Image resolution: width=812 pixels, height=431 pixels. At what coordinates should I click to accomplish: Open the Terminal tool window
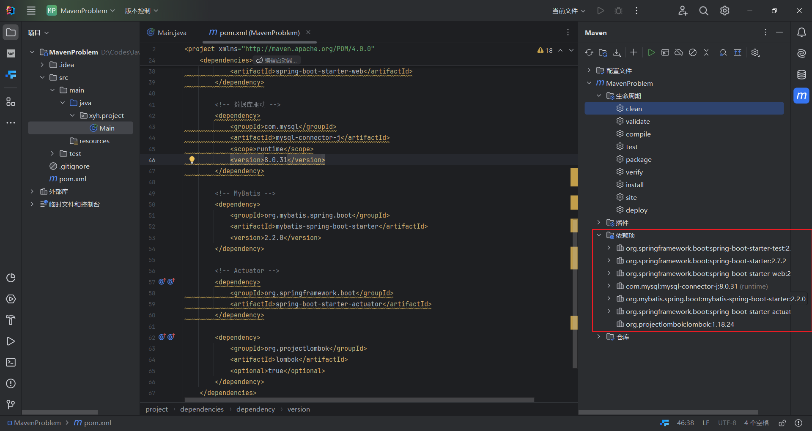[x=11, y=363]
